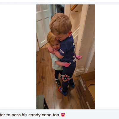
Task: Click the star-eyes emoji in the caption
Action: pos(63,115)
